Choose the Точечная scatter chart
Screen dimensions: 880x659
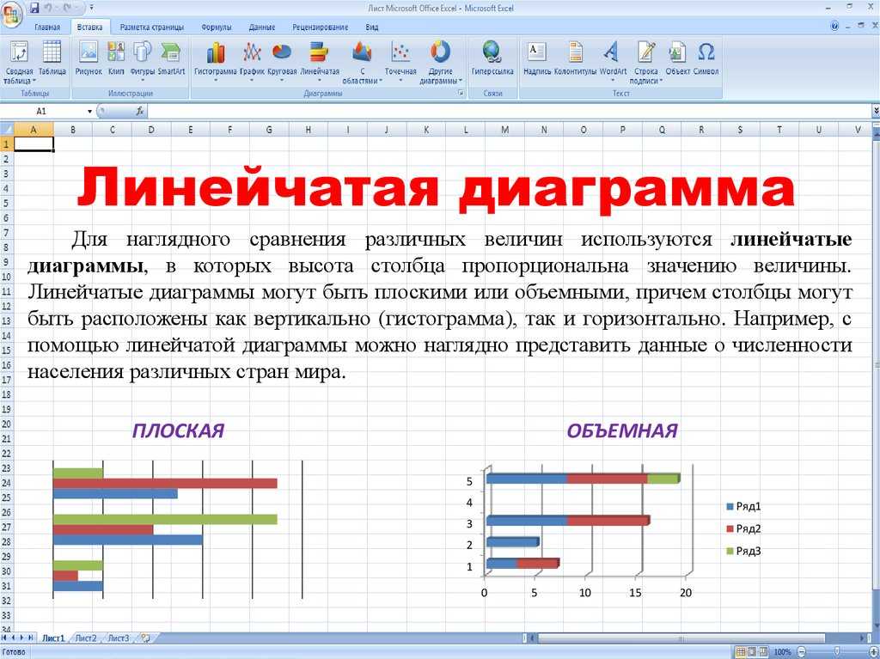[x=400, y=61]
